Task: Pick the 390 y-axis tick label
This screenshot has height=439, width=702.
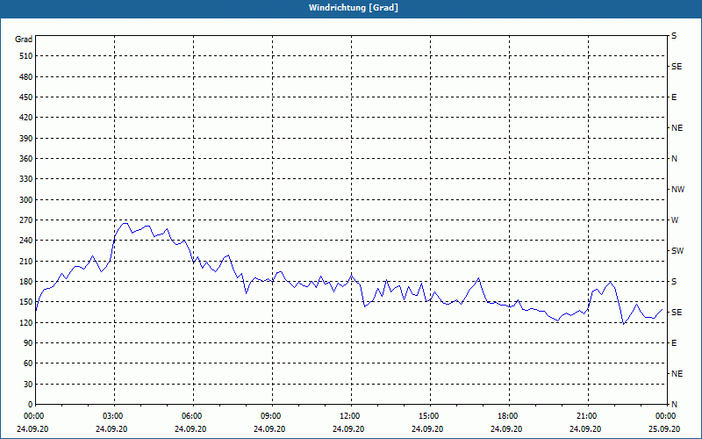Action: [x=26, y=139]
